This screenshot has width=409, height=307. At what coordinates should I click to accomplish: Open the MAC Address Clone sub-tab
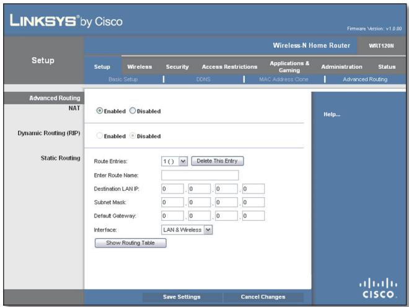(284, 79)
